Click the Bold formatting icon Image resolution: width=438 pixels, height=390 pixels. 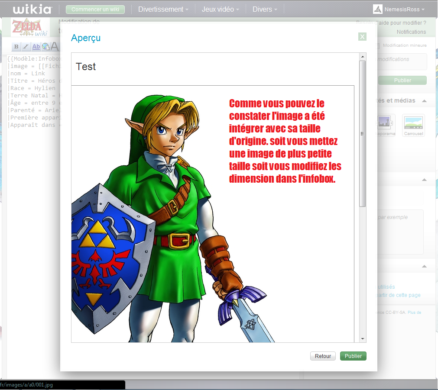pyautogui.click(x=16, y=47)
